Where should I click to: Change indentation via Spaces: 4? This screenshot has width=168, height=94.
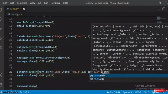(127, 92)
